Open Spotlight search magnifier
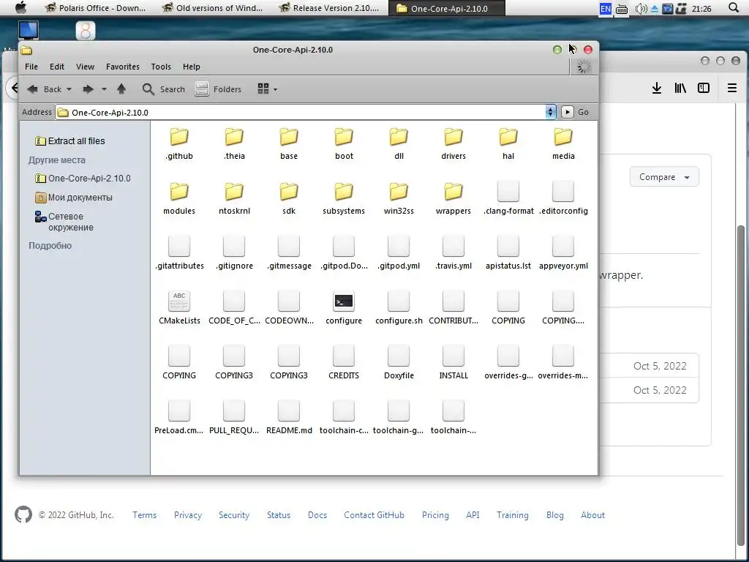This screenshot has width=749, height=562. pyautogui.click(x=734, y=7)
